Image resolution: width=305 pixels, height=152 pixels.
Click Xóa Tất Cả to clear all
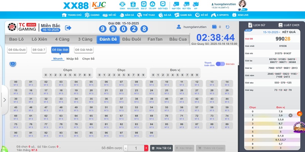tap(161, 148)
